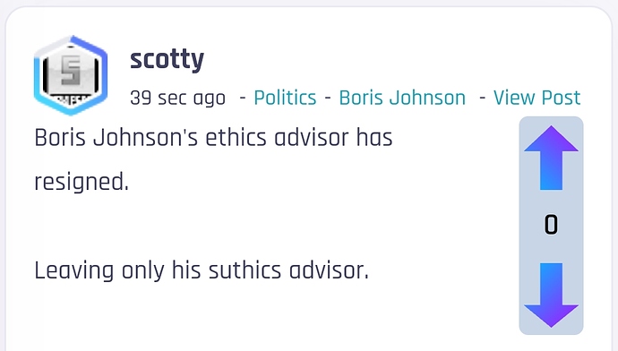
Task: Click the 39 sec ago timestamp
Action: pyautogui.click(x=177, y=98)
